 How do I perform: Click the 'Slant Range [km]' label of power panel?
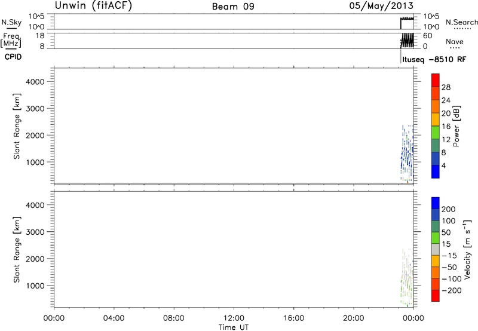coord(17,126)
